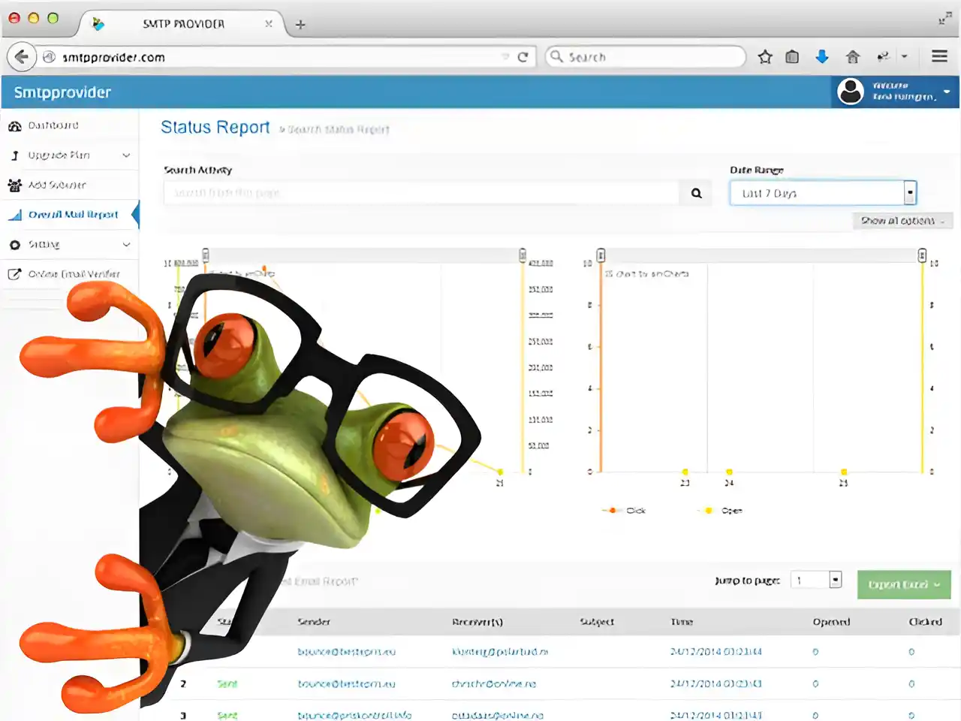Click the Subject column header

pyautogui.click(x=597, y=622)
